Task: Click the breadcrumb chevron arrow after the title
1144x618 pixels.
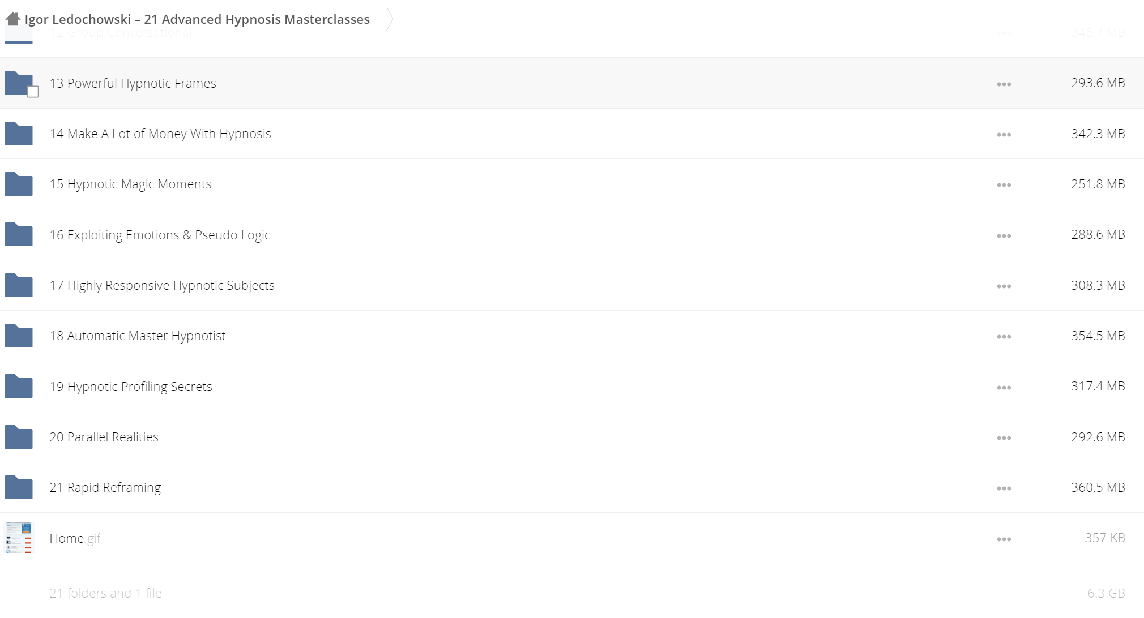Action: click(389, 19)
